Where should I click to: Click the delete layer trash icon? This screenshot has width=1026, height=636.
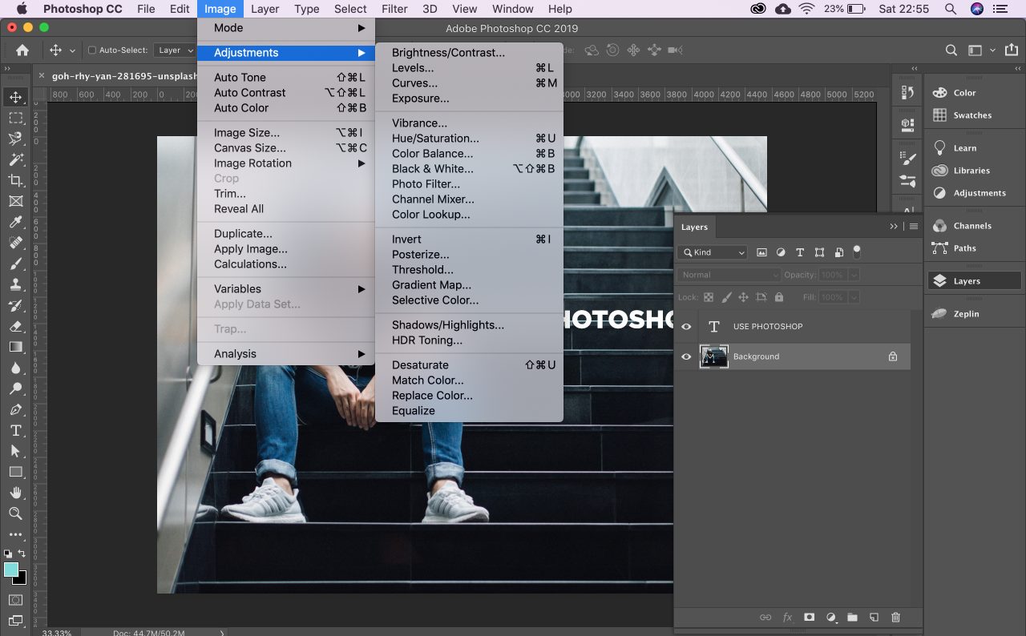[x=895, y=618]
